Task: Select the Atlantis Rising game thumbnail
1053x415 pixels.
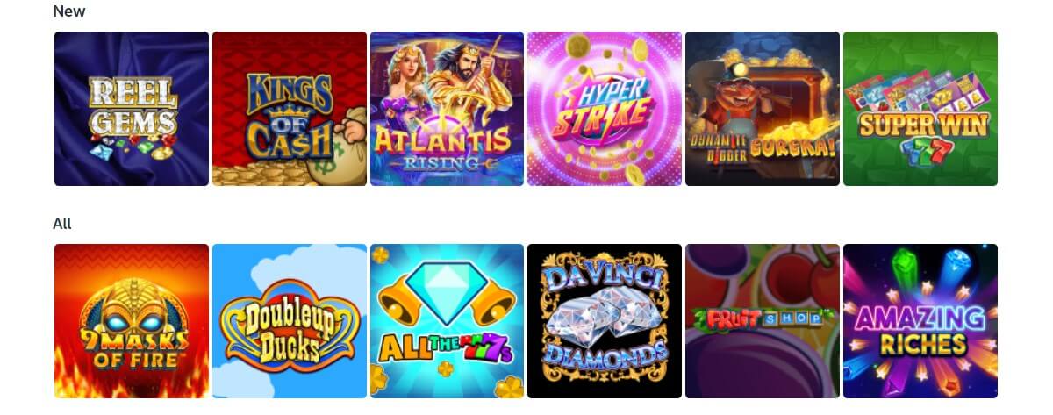Action: click(x=447, y=109)
